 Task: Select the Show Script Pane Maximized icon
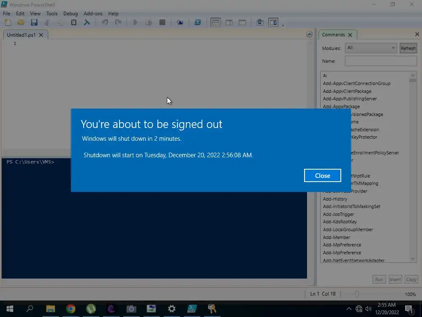tap(242, 22)
